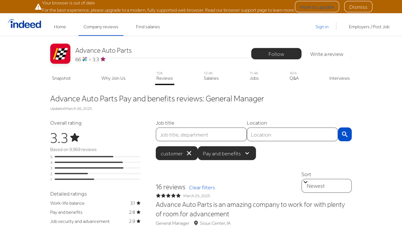
Task: Select the Snapshot tab
Action: click(x=61, y=78)
